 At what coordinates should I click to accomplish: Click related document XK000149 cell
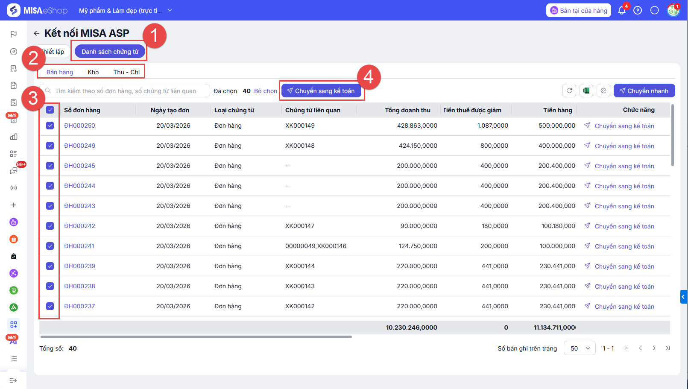[x=300, y=126]
